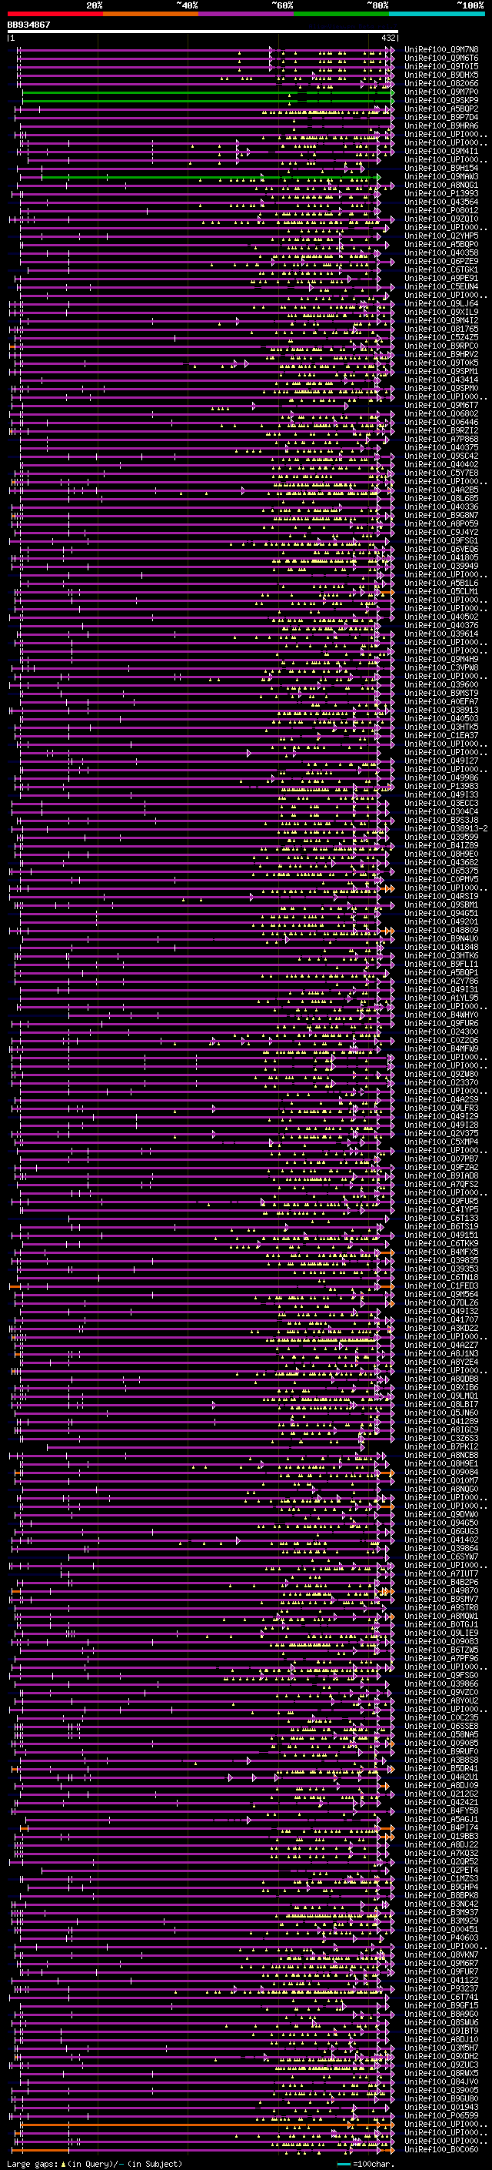Select UniRef100_C0PMV5 label
This screenshot has height=2170, width=492.
point(441,879)
